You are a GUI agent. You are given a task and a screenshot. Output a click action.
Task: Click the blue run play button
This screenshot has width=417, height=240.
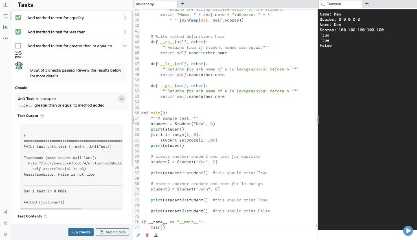point(408,231)
